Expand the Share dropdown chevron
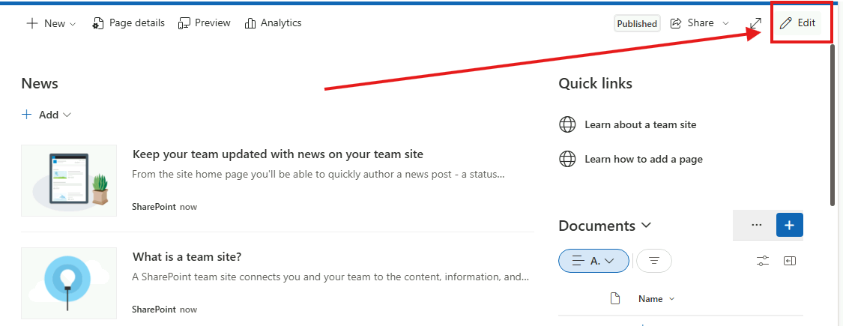The height and width of the screenshot is (326, 846). pyautogui.click(x=725, y=23)
